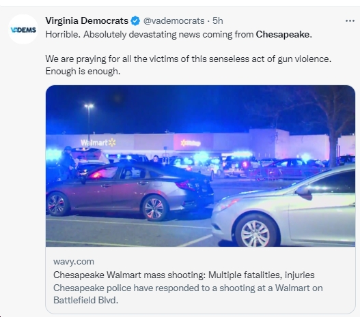The height and width of the screenshot is (317, 360).
Task: Open the 5h timestamp permalink
Action: (218, 21)
